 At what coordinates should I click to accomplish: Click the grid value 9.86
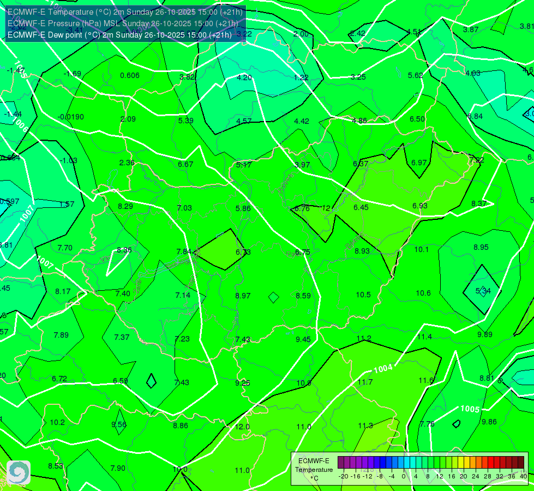pos(489,422)
